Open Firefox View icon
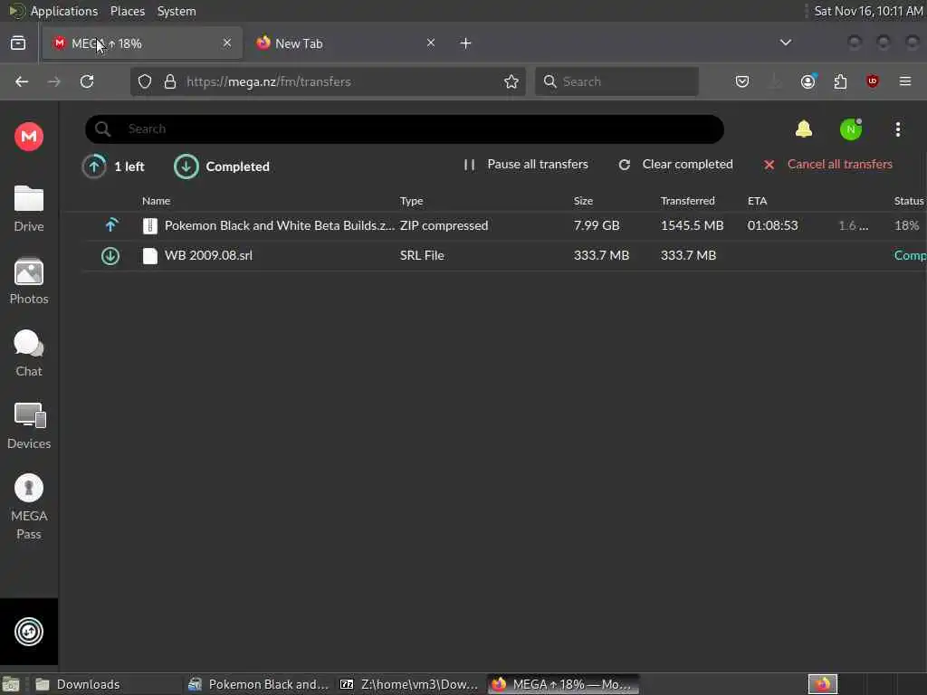927x695 pixels. pyautogui.click(x=18, y=43)
